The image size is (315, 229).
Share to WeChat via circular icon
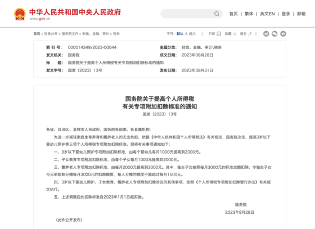pyautogui.click(x=274, y=34)
